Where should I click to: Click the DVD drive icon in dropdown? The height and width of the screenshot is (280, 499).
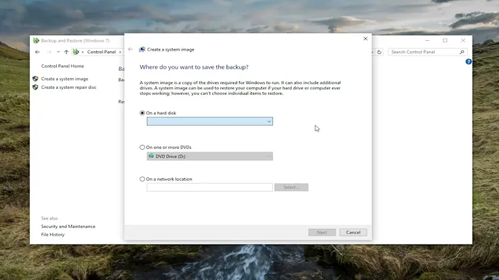pos(151,156)
